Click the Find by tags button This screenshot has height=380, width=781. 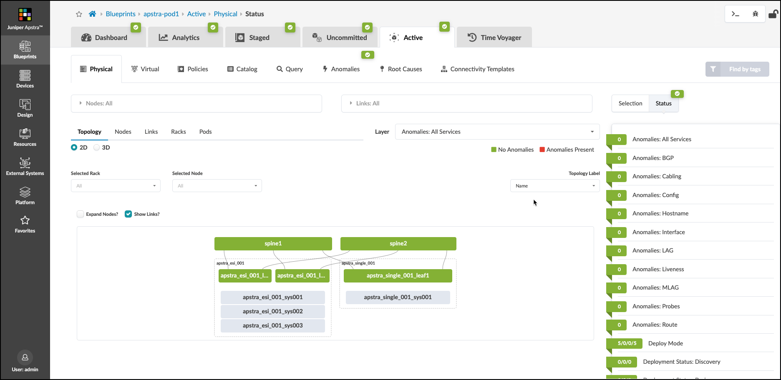coord(737,69)
